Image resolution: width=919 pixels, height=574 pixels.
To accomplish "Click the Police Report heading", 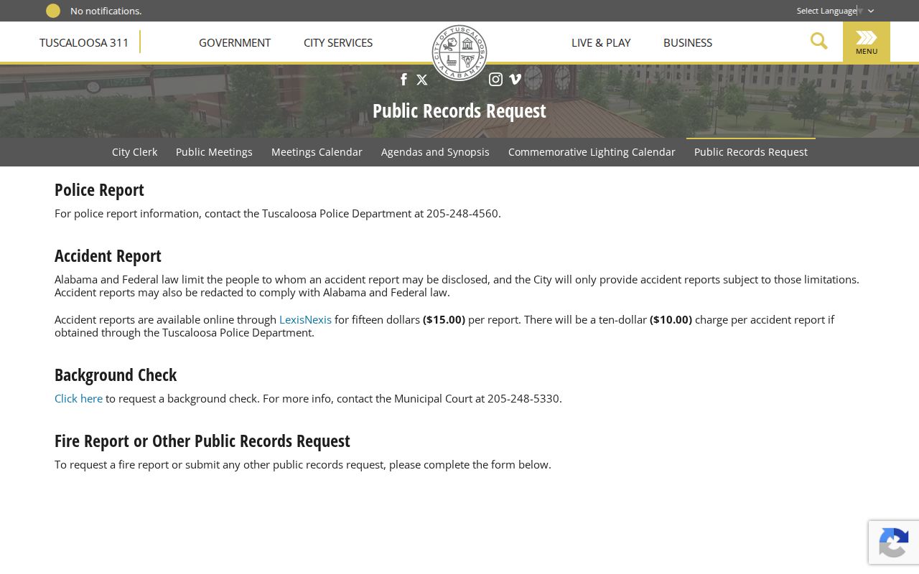I will click(x=99, y=190).
